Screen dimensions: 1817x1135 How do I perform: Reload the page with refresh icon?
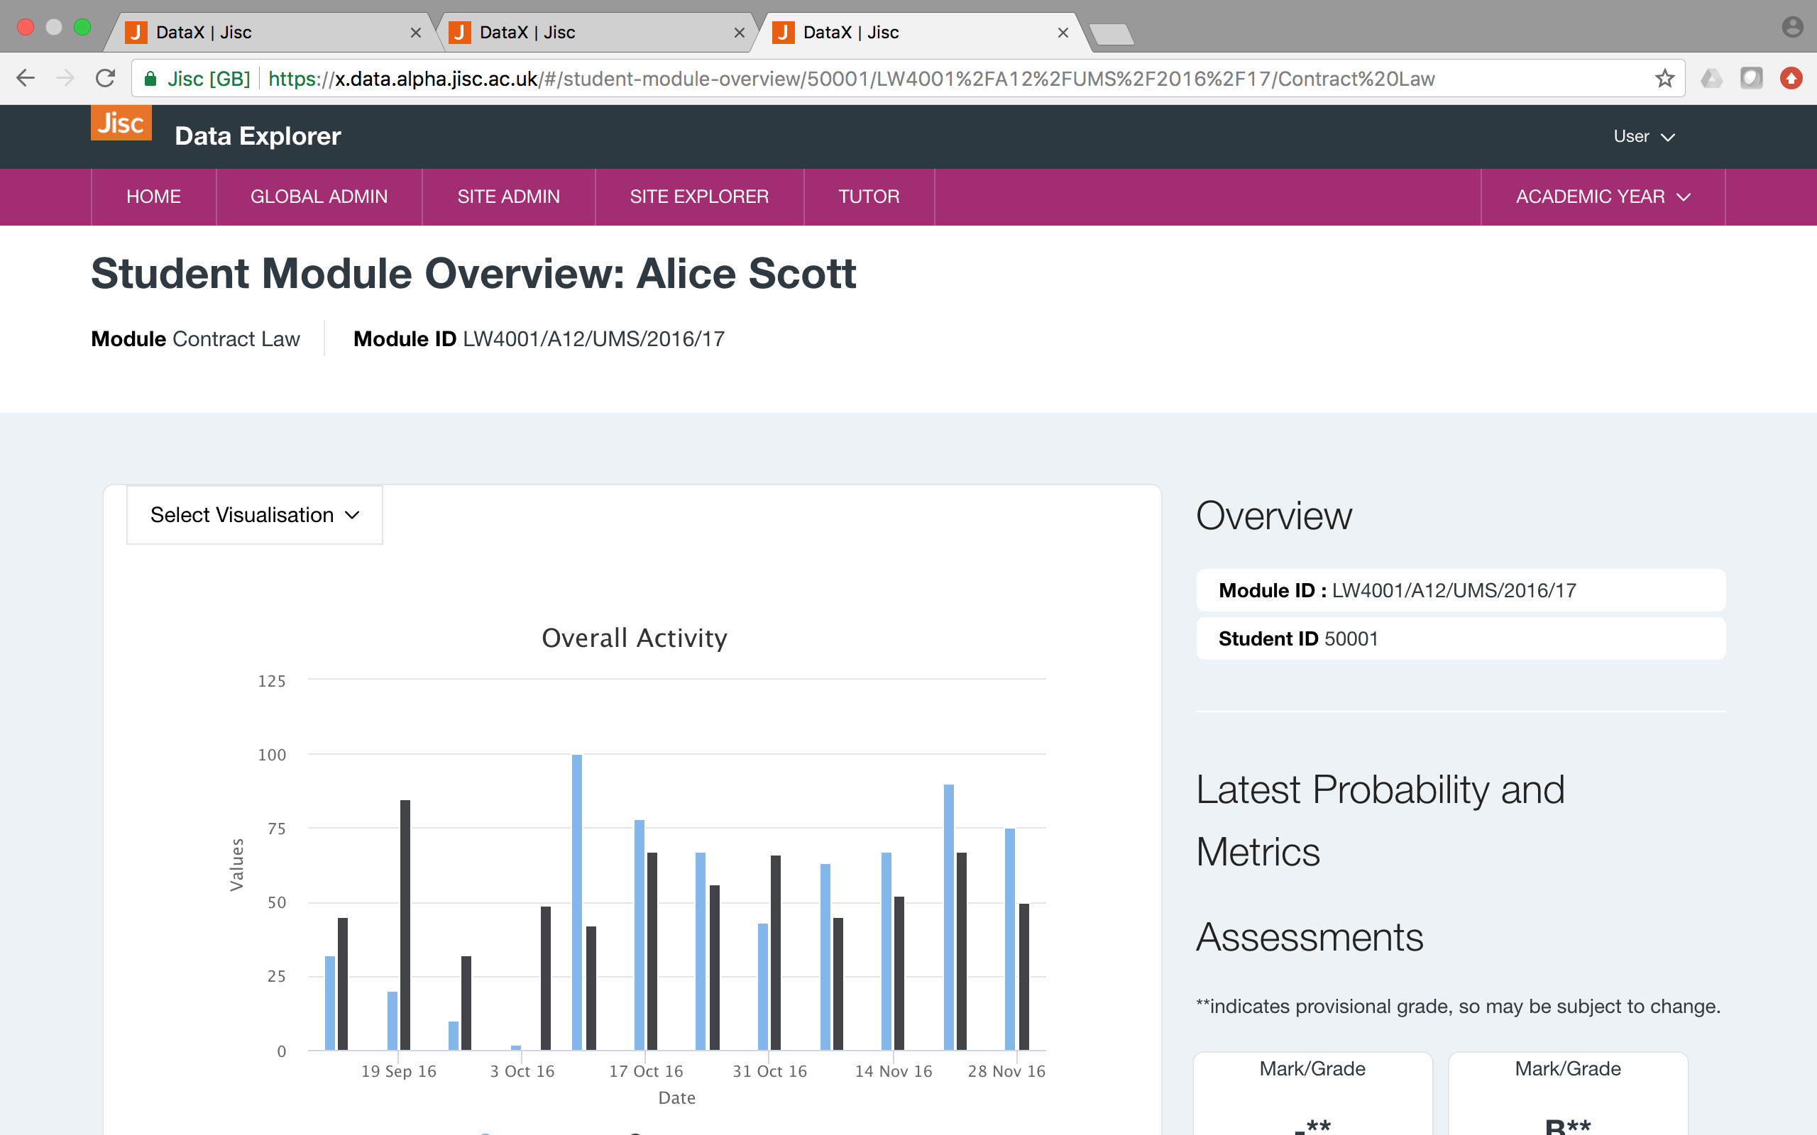(x=106, y=78)
